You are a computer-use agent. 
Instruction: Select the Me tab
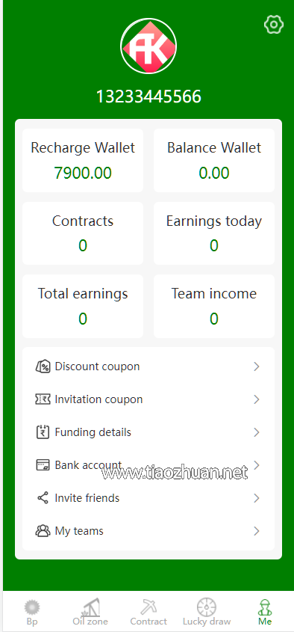[x=265, y=612]
